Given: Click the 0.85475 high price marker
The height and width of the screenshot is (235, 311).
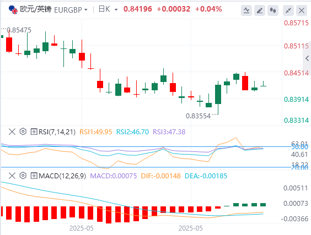Looking at the screenshot, I should (x=19, y=30).
